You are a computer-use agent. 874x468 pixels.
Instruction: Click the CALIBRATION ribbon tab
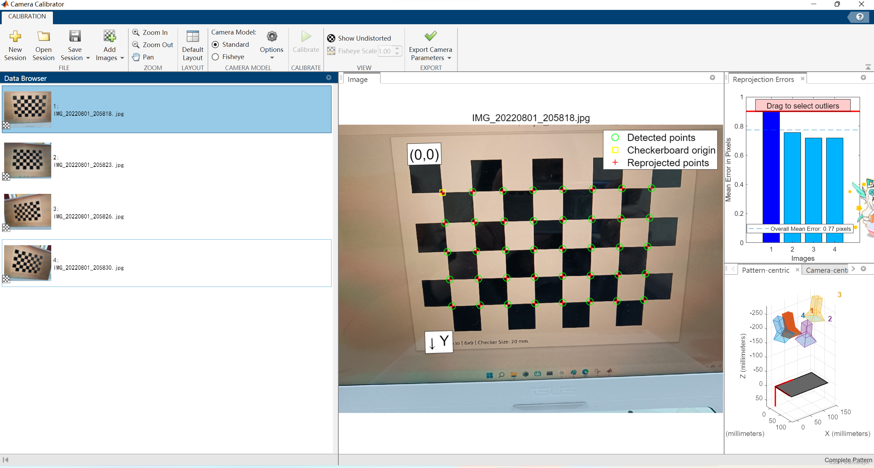(27, 16)
